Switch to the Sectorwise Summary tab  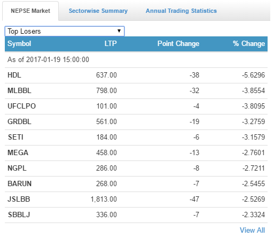coord(98,11)
